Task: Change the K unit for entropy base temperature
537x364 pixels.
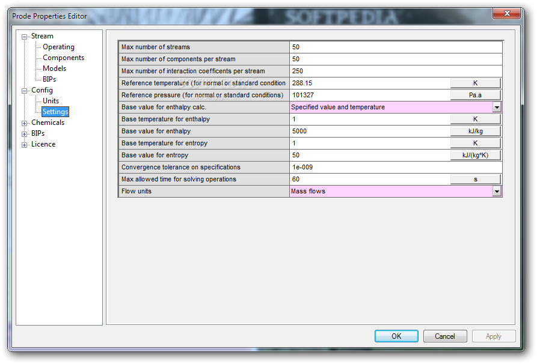Action: pyautogui.click(x=475, y=143)
